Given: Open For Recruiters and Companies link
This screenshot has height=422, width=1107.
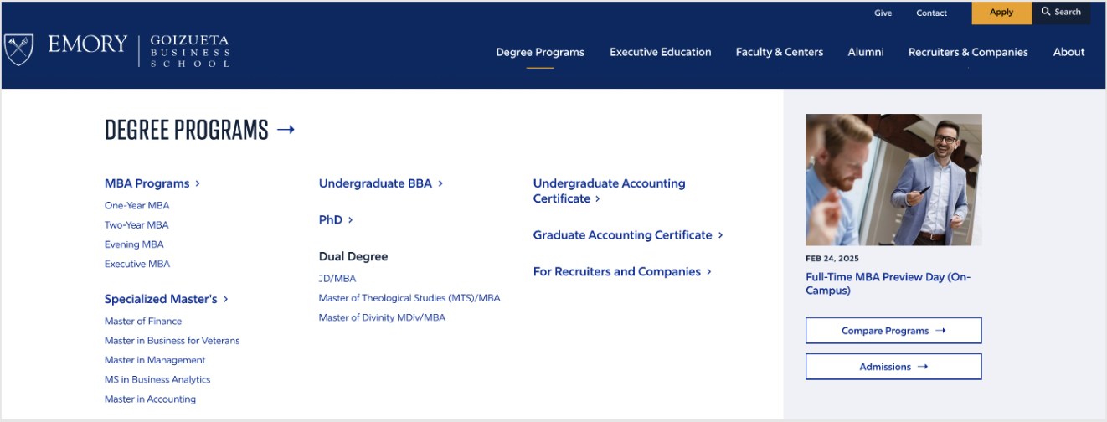Looking at the screenshot, I should [617, 272].
